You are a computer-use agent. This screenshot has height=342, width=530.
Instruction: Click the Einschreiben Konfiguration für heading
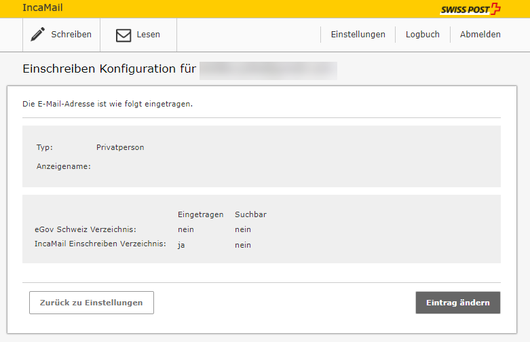109,70
